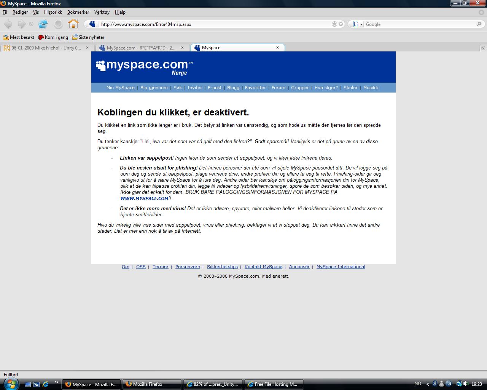Go forward with the Forward arrow

coord(22,24)
